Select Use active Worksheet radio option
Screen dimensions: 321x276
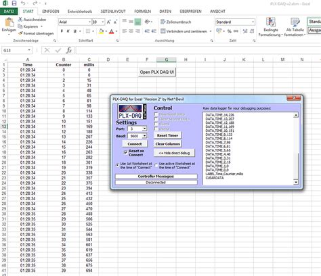click(x=156, y=165)
